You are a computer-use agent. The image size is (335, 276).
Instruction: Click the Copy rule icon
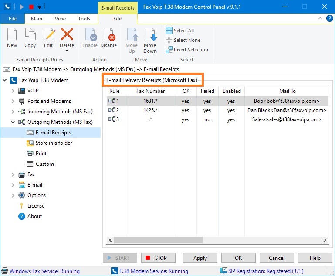[x=30, y=34]
